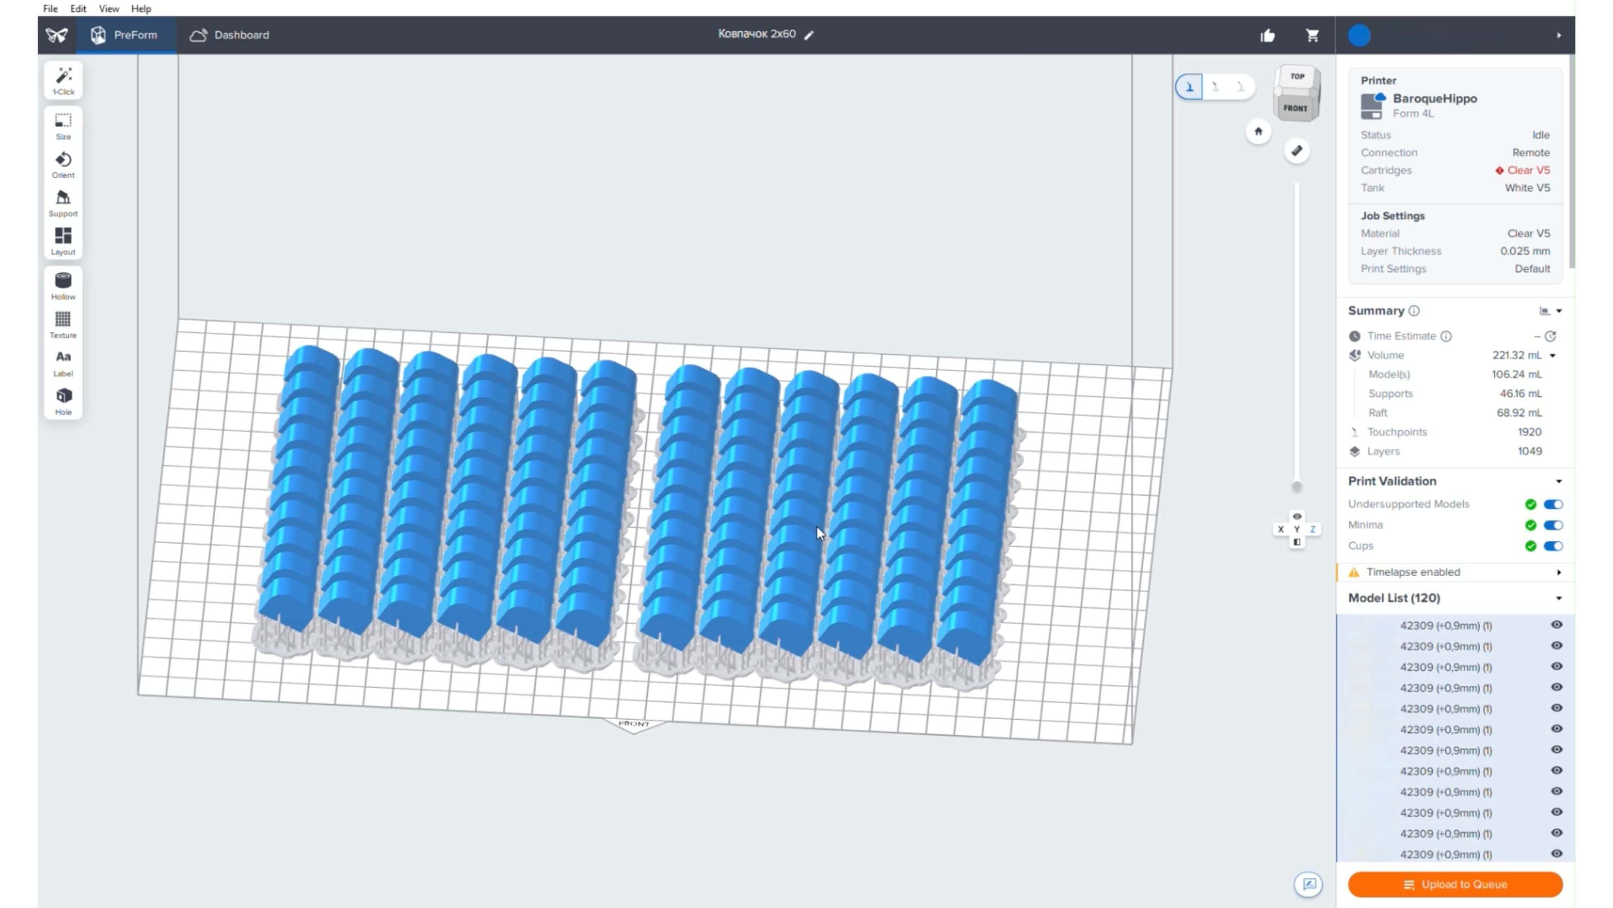Hide the fifth 42309 (+0,9mm) model

click(x=1556, y=708)
